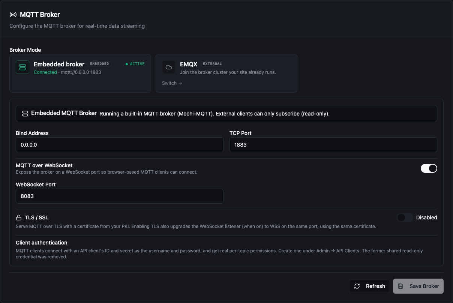Click the Embedded broker server icon

tap(22, 67)
